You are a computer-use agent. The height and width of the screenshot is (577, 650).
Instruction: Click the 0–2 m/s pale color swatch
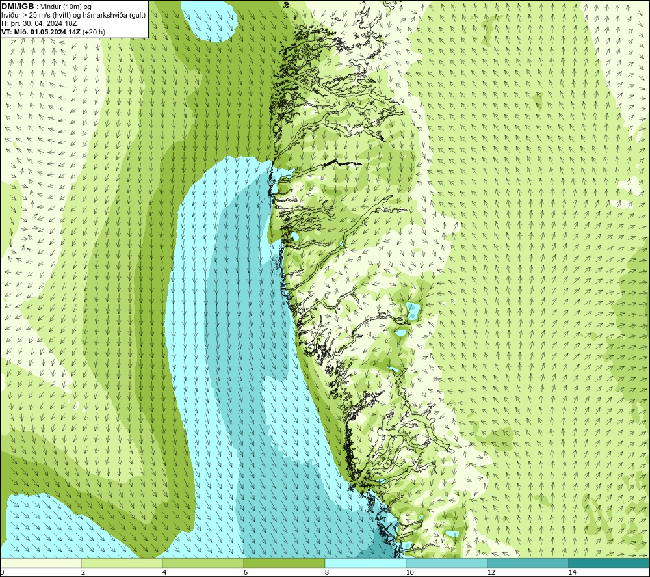coord(40,563)
